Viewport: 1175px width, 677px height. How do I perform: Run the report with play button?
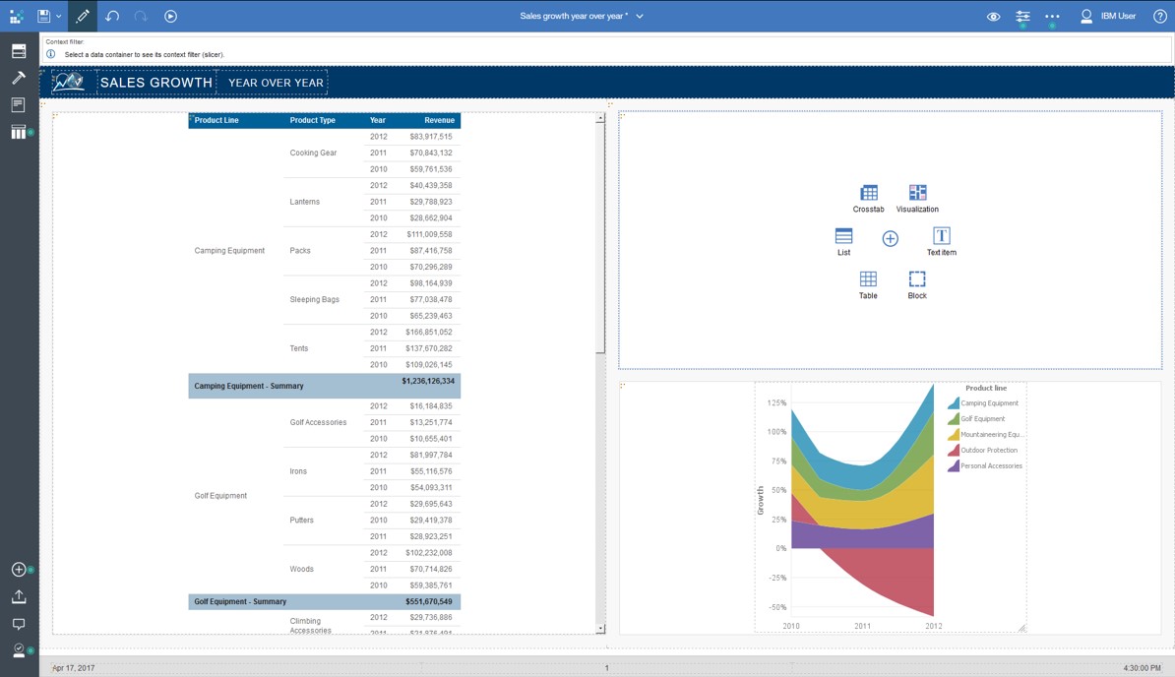pos(171,16)
